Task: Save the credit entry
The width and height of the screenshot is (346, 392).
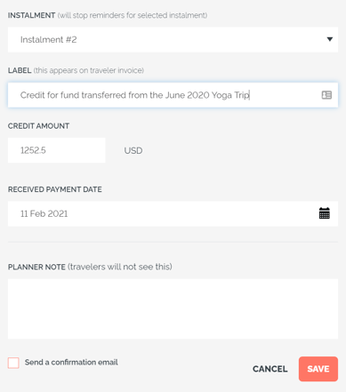Action: point(318,369)
